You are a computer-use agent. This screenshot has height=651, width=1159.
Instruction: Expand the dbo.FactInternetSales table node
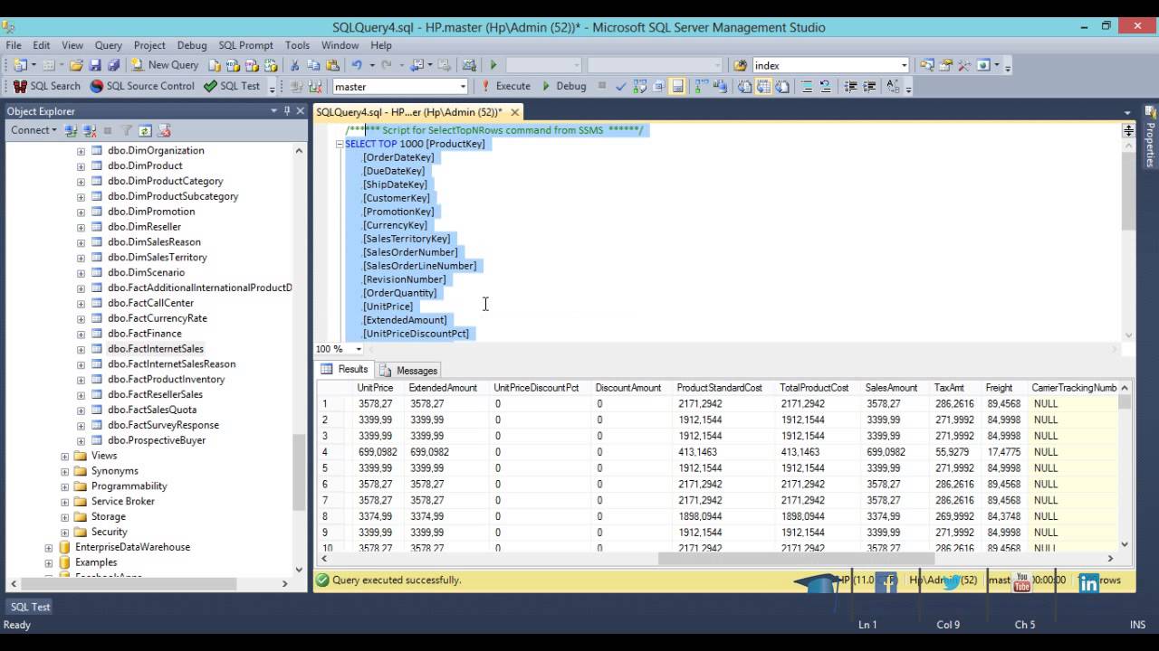click(81, 349)
